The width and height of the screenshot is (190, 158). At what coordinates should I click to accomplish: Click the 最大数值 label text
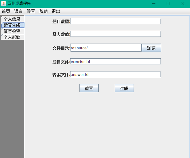pos(61,34)
